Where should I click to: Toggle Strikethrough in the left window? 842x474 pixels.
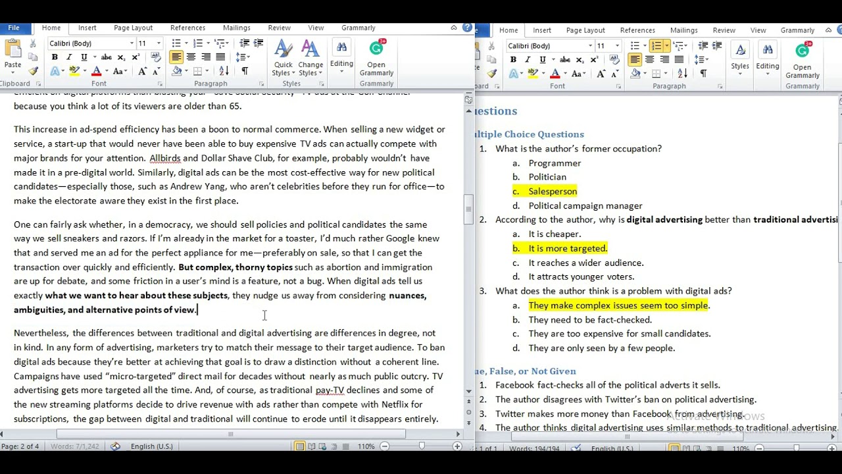106,57
